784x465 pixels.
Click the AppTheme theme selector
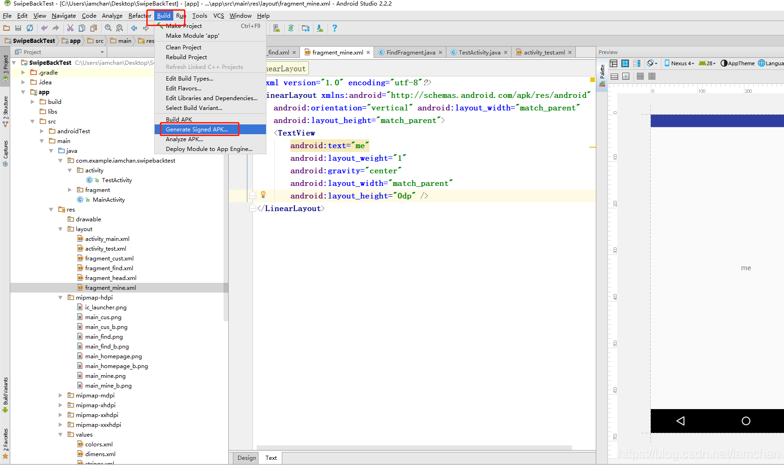coord(737,63)
